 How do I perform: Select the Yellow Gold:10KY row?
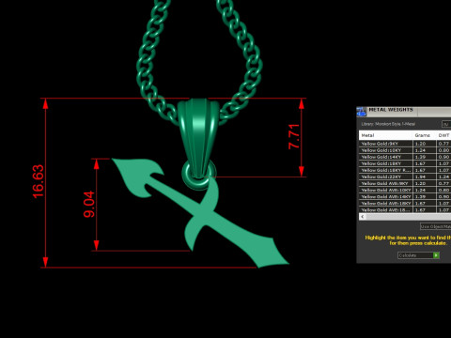pyautogui.click(x=405, y=150)
